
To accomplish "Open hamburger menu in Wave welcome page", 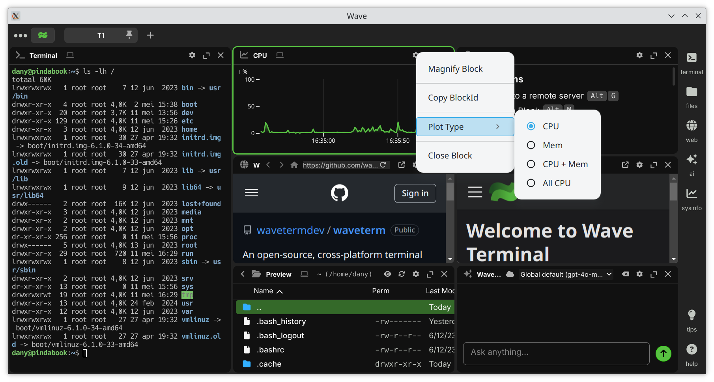I will (x=475, y=192).
